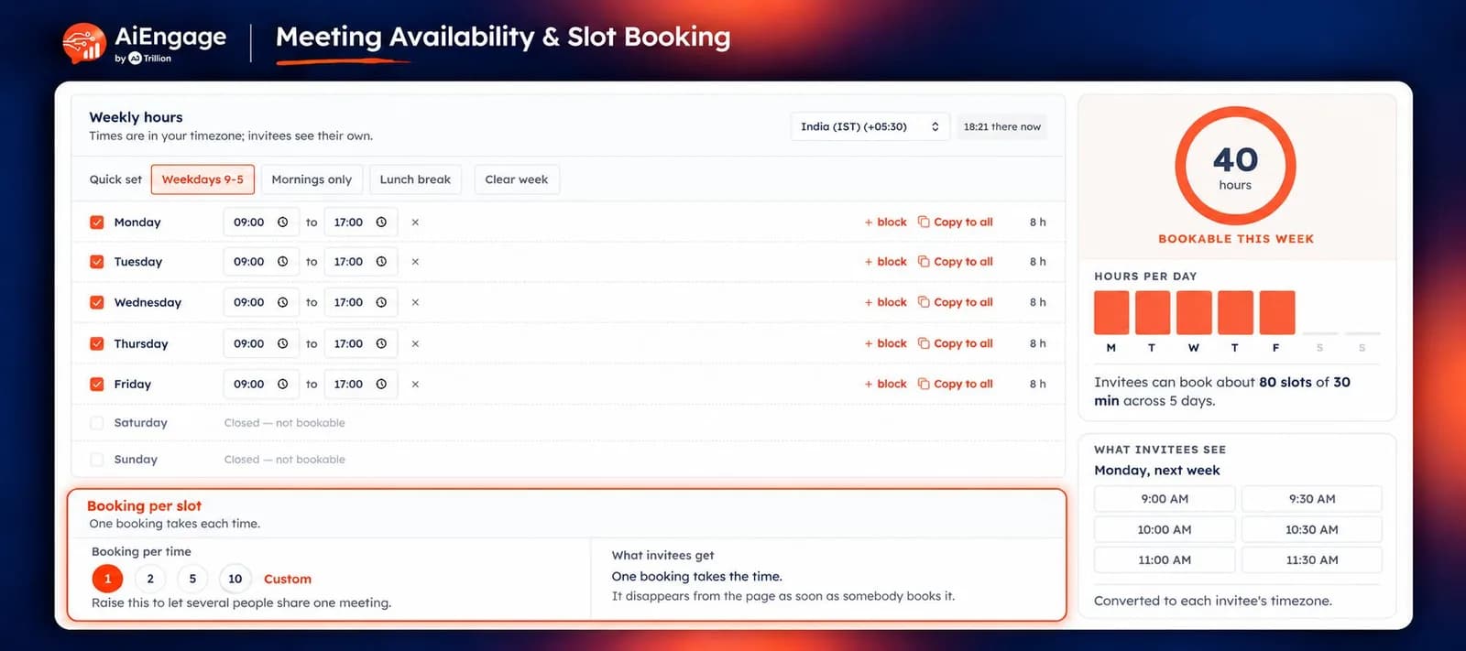Image resolution: width=1466 pixels, height=651 pixels.
Task: Remove Friday time range with X
Action: (x=415, y=385)
